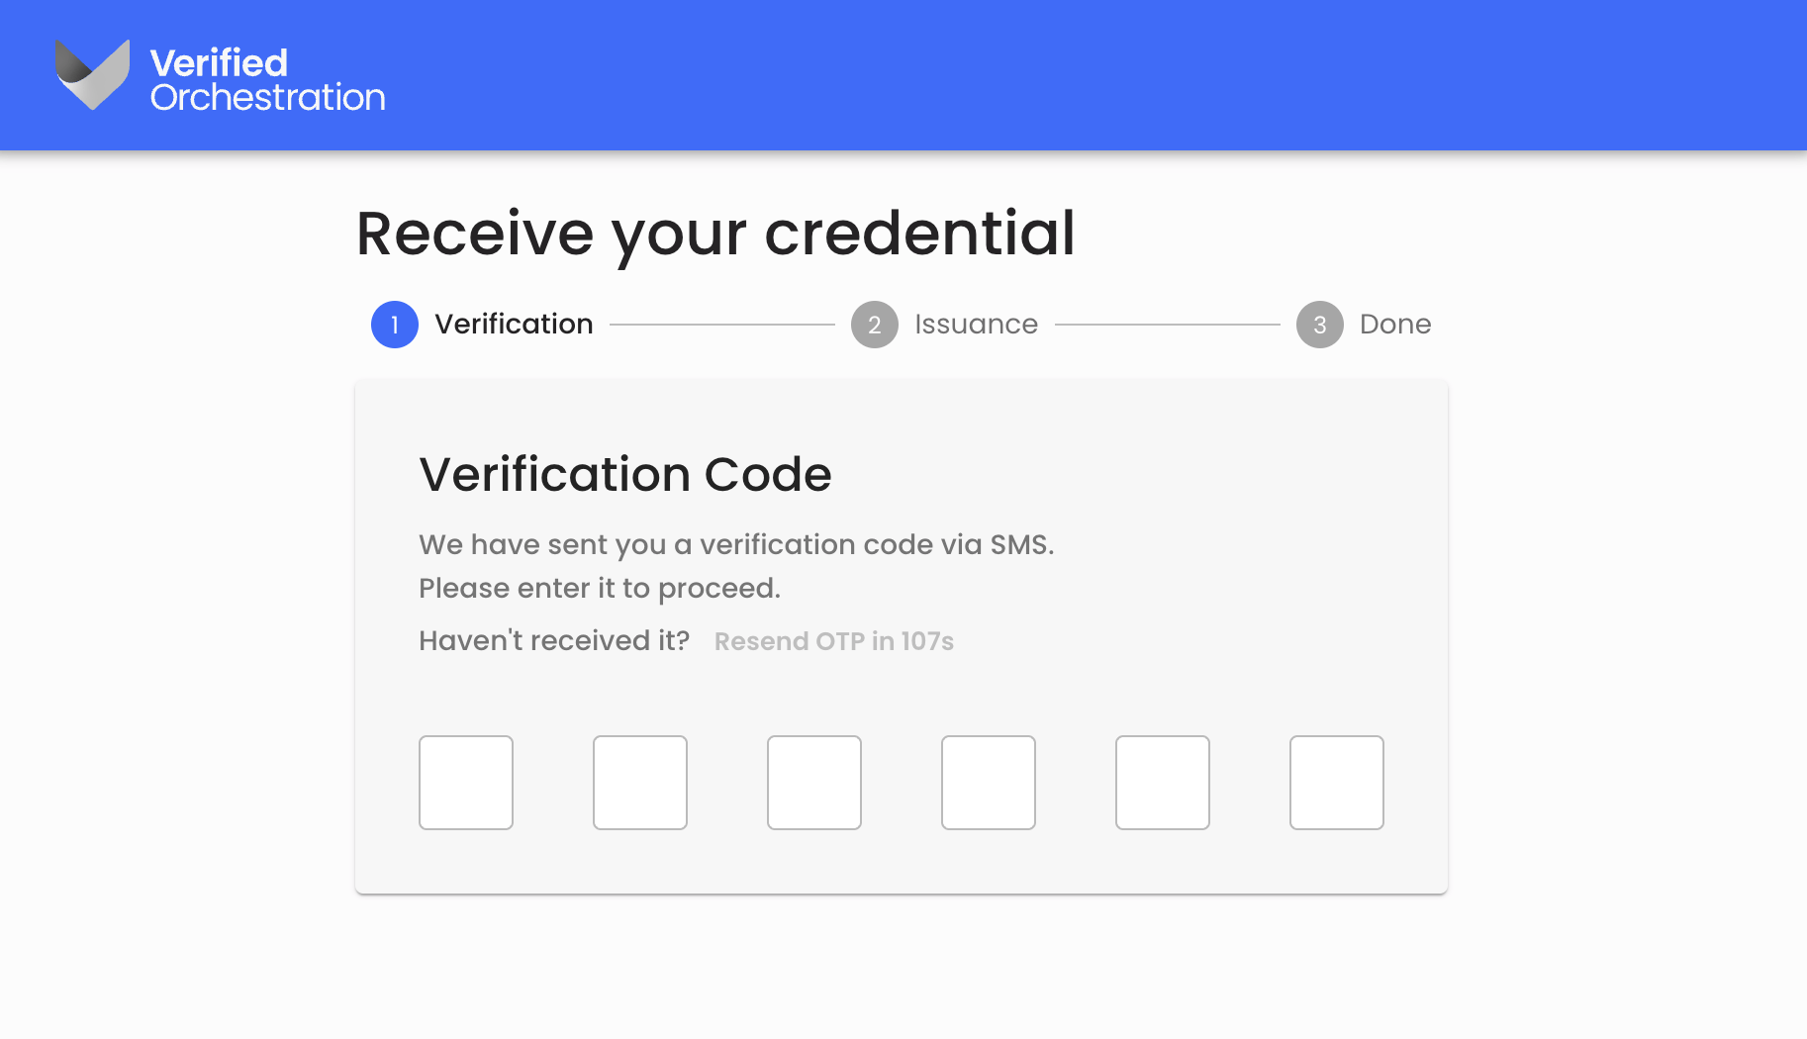Click the Verification Code card heading
The height and width of the screenshot is (1039, 1807).
coord(625,474)
